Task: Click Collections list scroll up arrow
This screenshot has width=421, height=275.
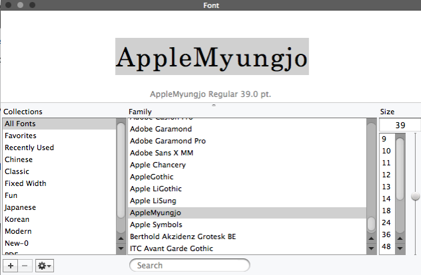Action: [121, 238]
